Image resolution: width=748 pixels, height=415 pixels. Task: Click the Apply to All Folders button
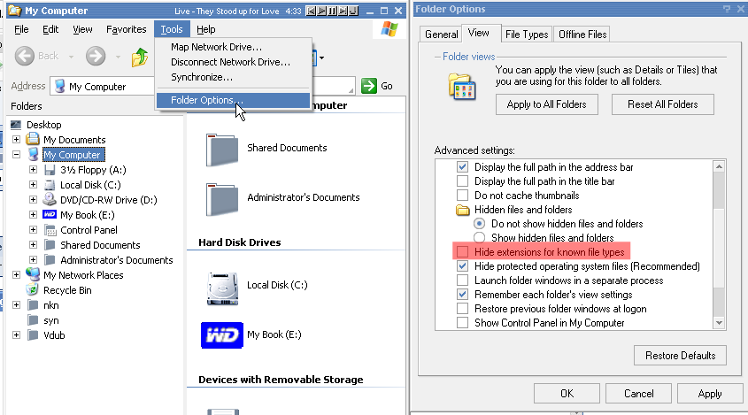[547, 104]
